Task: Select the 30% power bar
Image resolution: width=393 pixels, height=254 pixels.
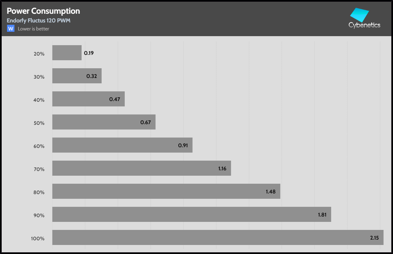Action: (x=77, y=76)
